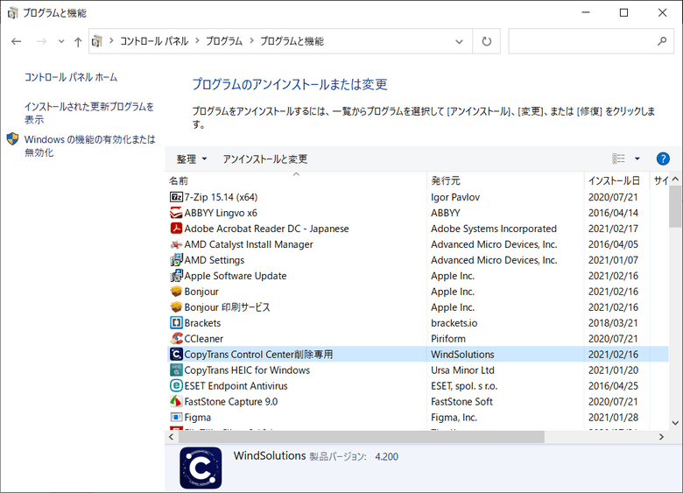Open Windows の機能の有効化または無効化 link
The width and height of the screenshot is (683, 493).
point(89,146)
